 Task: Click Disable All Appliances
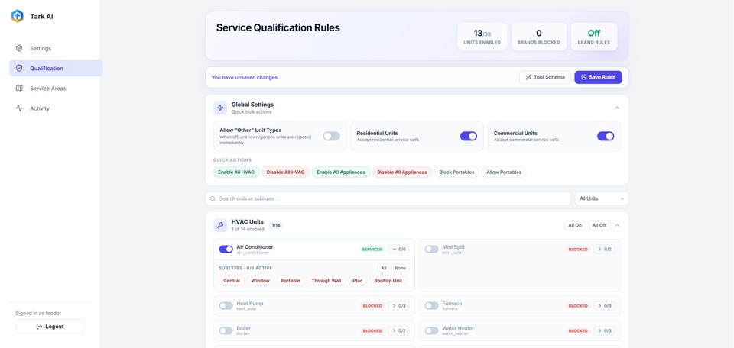[402, 172]
